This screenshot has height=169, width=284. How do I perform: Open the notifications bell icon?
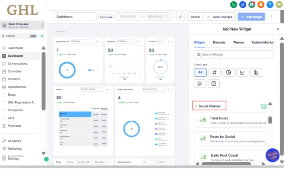[260, 5]
